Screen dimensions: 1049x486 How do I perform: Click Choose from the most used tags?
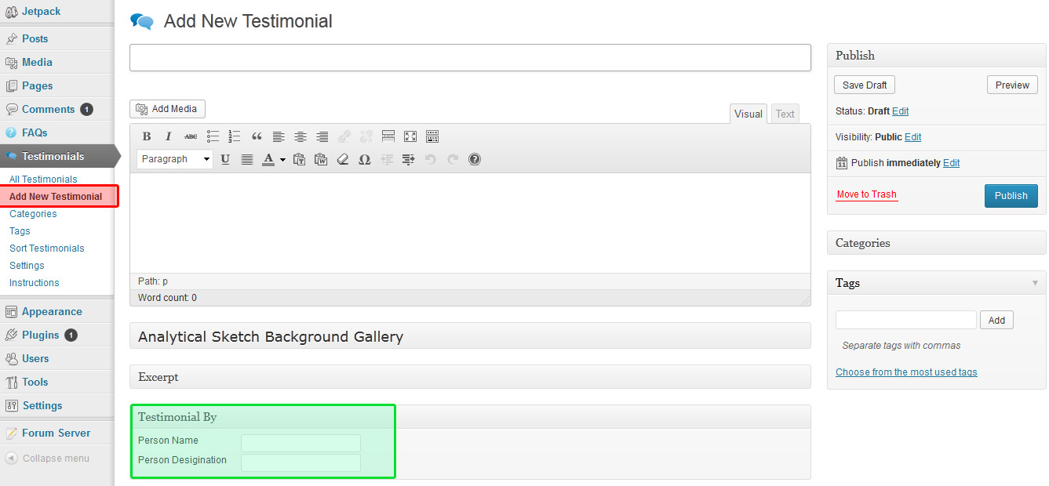pyautogui.click(x=906, y=372)
